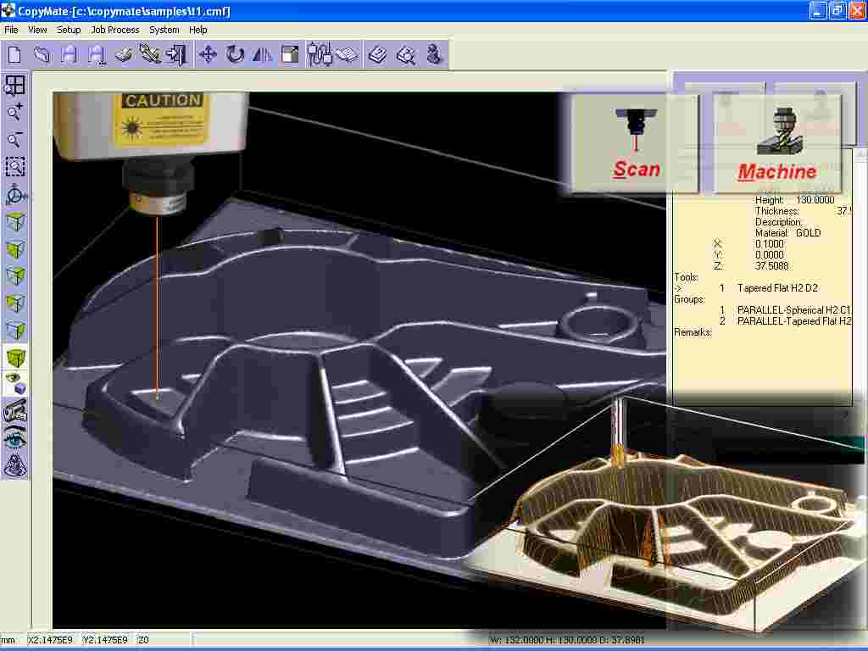Screen dimensions: 868x651
Task: Open the File menu
Action: [x=11, y=30]
